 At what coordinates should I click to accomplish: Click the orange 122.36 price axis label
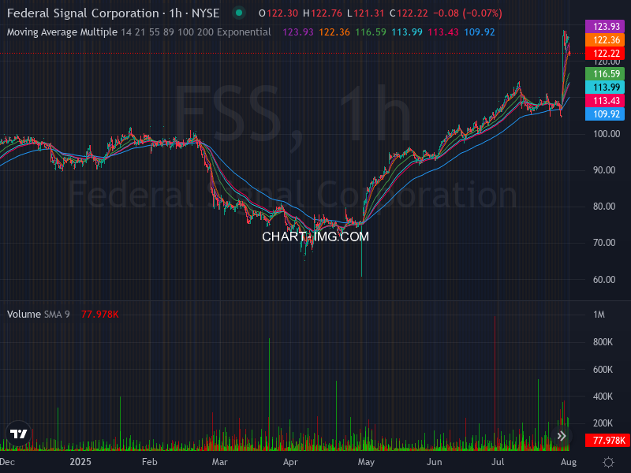(605, 40)
